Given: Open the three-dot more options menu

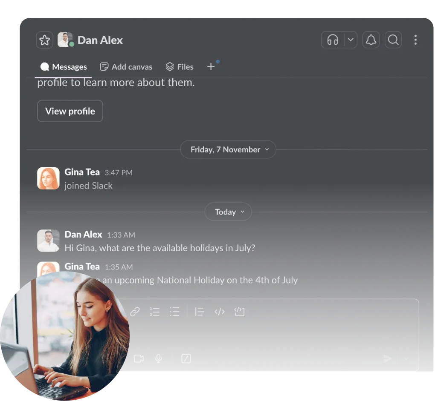Looking at the screenshot, I should (x=415, y=40).
